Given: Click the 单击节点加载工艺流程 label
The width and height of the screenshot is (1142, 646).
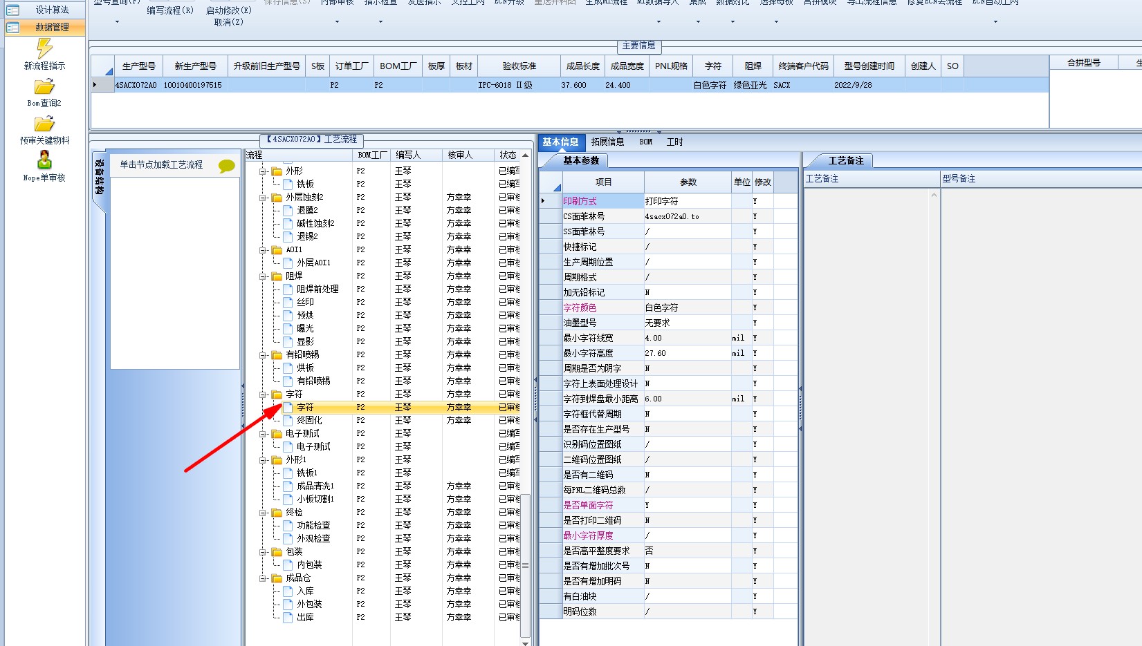Looking at the screenshot, I should pyautogui.click(x=161, y=164).
